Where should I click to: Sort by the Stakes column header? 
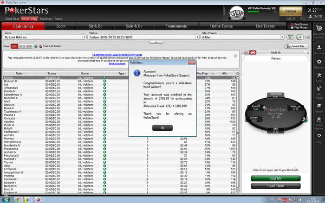(x=52, y=74)
